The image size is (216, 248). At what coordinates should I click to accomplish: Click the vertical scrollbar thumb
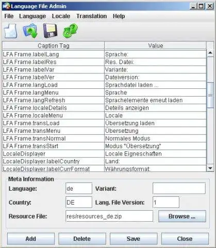[210, 95]
